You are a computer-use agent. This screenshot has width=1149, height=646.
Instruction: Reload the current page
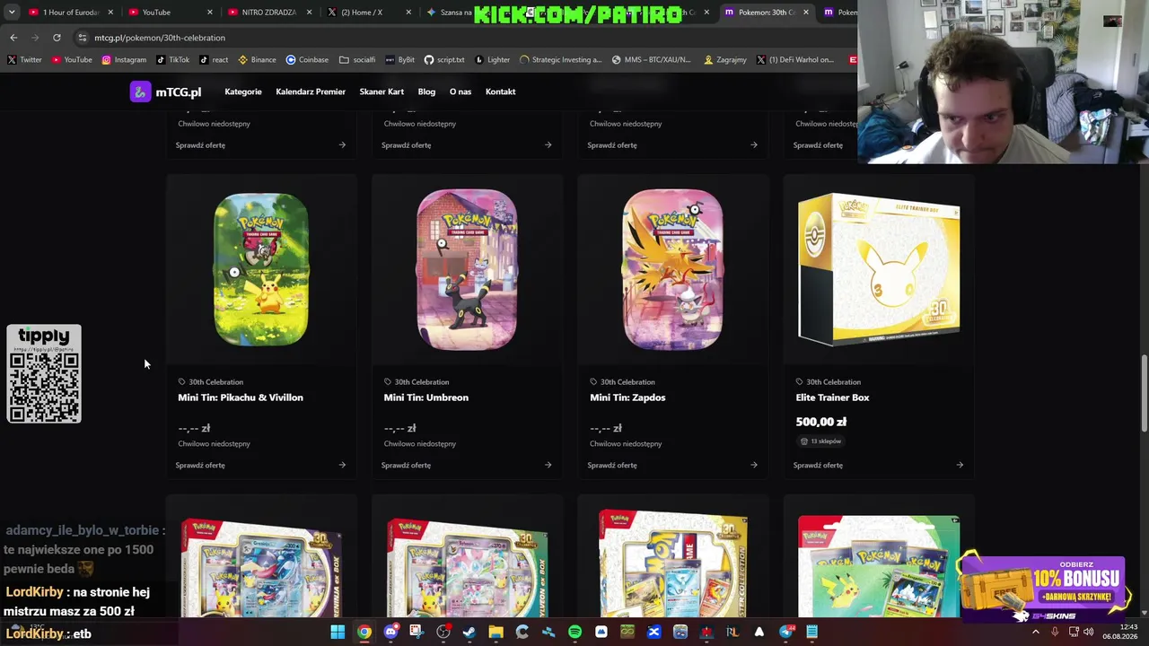57,38
